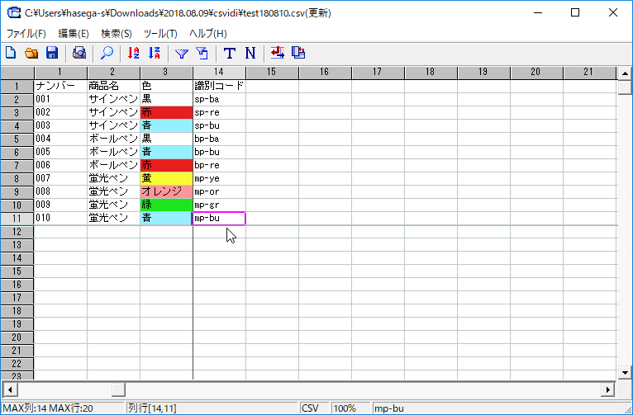Click the red and blue arrows icon
Viewport: 633px width, 415px height.
point(278,53)
